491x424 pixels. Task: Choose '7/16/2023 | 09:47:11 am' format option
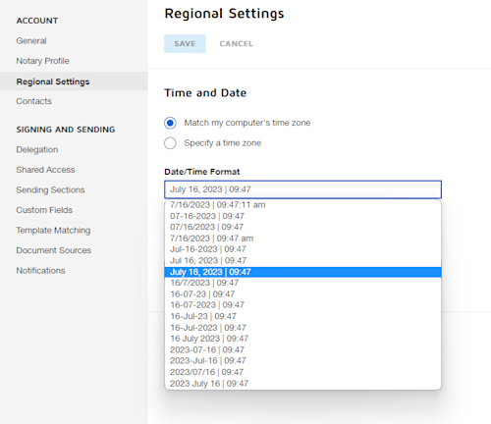[302, 205]
